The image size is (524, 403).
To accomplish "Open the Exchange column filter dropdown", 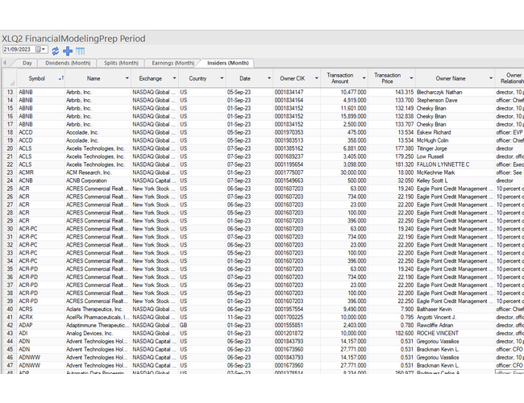I will (x=174, y=78).
